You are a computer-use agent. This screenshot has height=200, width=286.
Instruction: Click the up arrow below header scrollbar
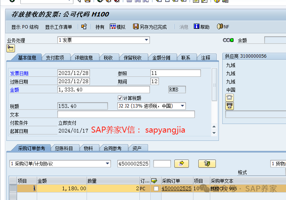(214, 127)
